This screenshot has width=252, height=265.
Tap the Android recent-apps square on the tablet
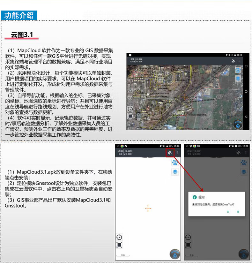[246, 66]
